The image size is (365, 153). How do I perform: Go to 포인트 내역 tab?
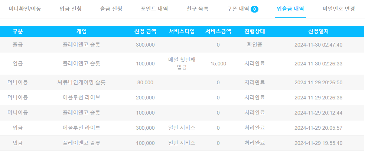coord(154,9)
